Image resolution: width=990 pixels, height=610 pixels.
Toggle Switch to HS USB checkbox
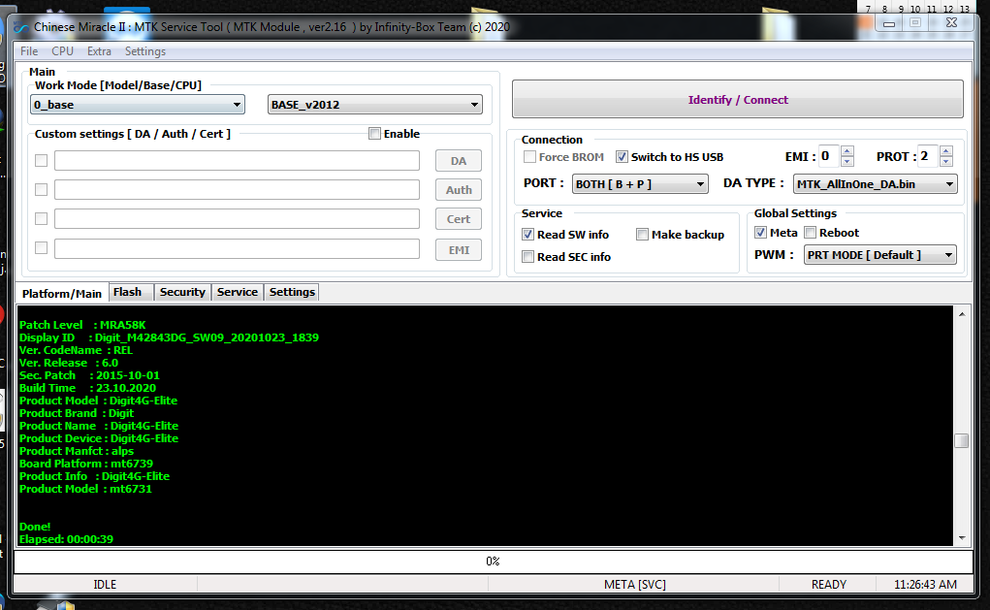click(622, 156)
